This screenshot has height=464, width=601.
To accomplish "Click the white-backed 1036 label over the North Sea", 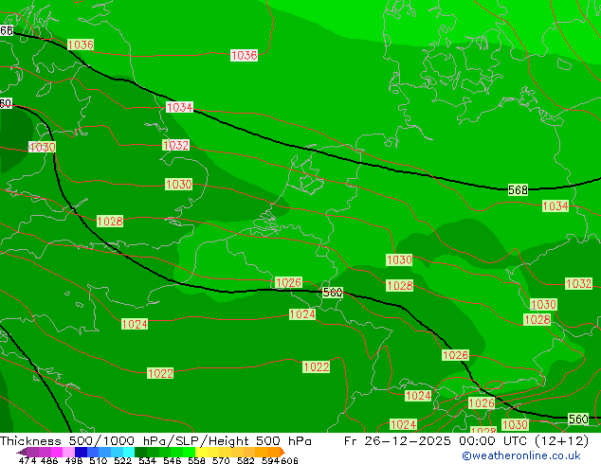I will click(244, 55).
